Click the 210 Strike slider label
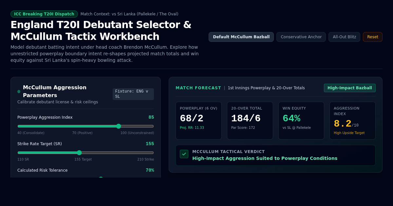393x206 pixels. pyautogui.click(x=146, y=160)
